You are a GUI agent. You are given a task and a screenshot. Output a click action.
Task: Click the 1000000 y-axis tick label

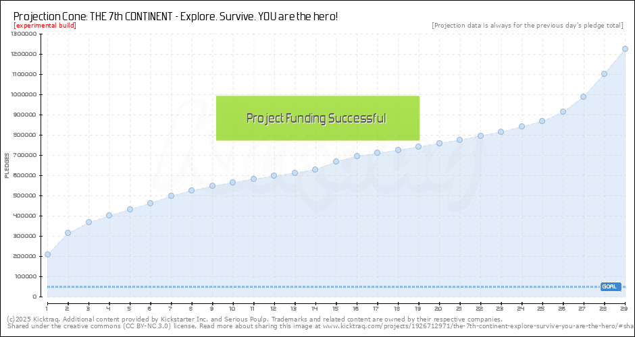[23, 94]
